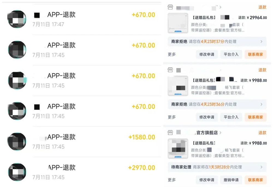Tap the avatar of the +2970.00 refund record
This screenshot has width=273, height=189.
tap(17, 172)
